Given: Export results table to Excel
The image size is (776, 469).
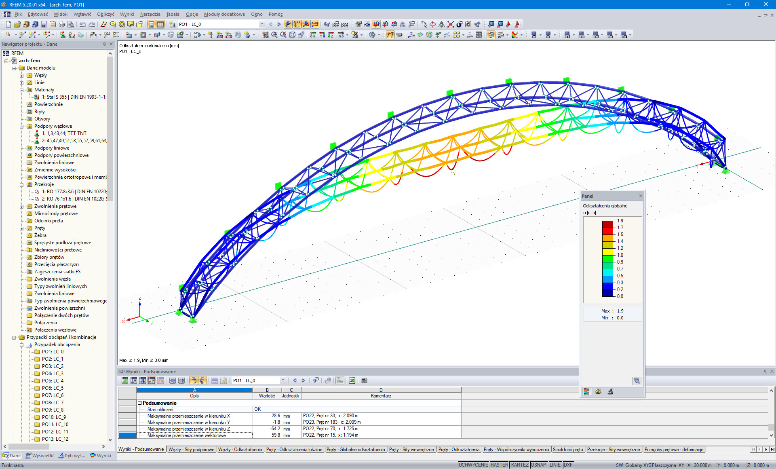Looking at the screenshot, I should click(x=352, y=380).
